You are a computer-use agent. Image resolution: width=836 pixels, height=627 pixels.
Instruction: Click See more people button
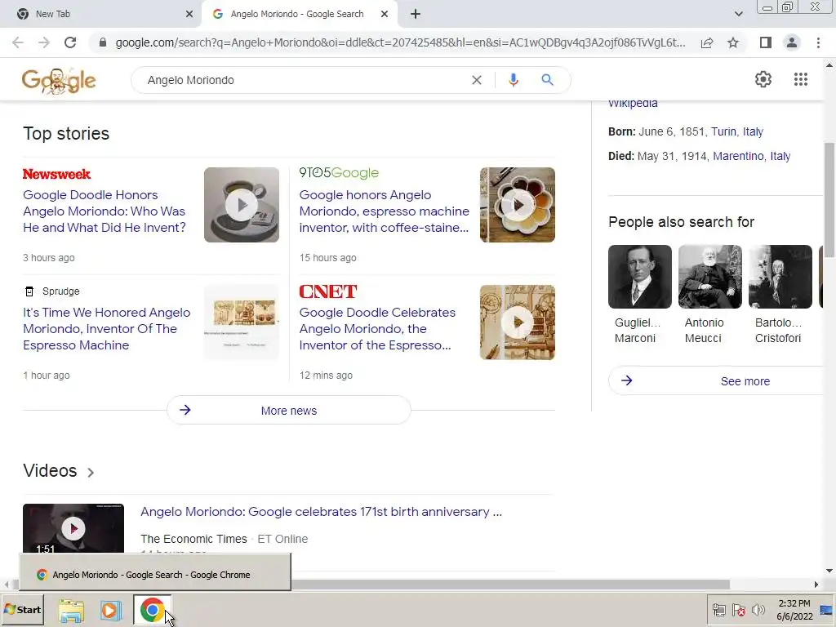(717, 380)
